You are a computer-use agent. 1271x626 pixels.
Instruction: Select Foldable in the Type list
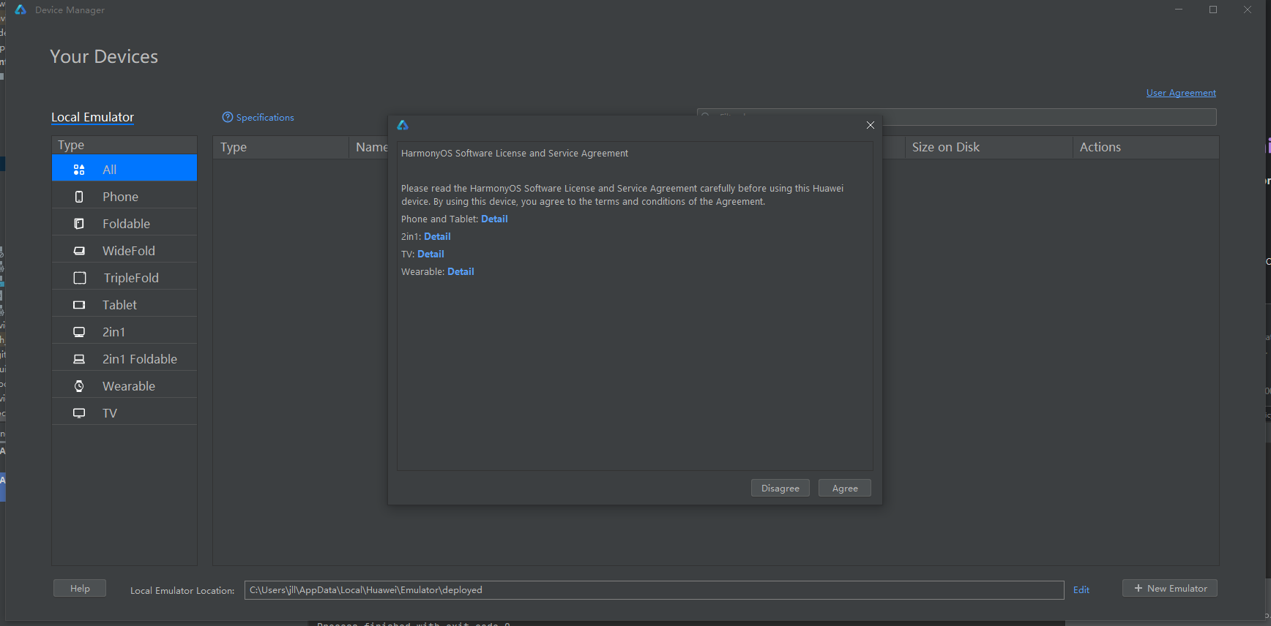(x=124, y=224)
